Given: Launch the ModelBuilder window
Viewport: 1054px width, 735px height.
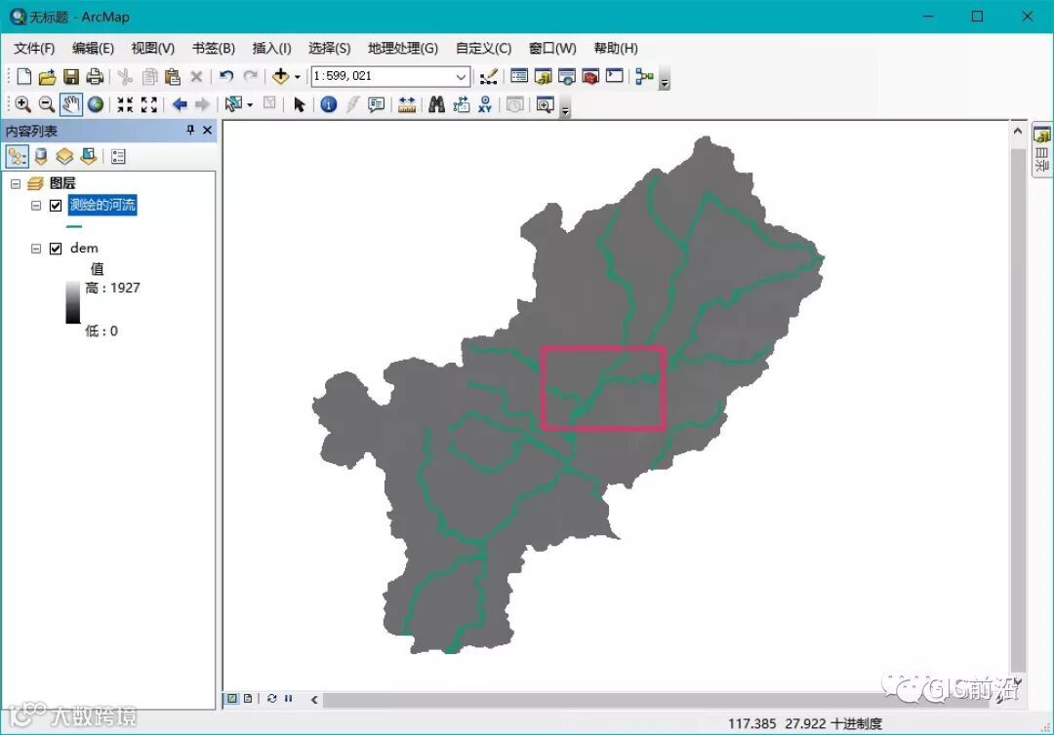Looking at the screenshot, I should (645, 76).
